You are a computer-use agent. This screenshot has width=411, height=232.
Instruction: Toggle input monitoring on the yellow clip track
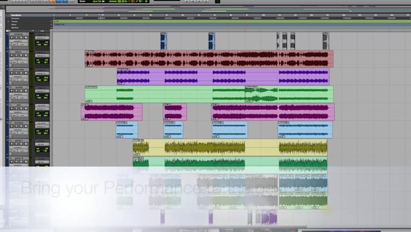[x=16, y=144]
